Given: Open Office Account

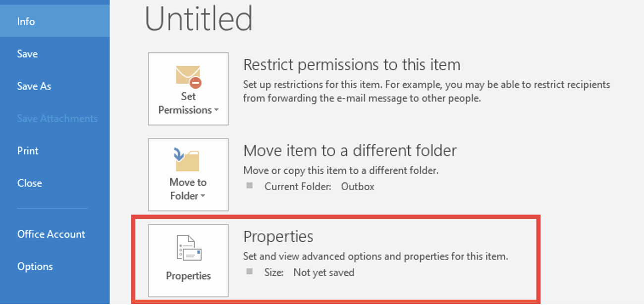Looking at the screenshot, I should coord(51,234).
